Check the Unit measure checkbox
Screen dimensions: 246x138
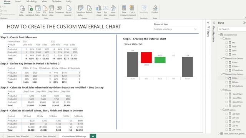pos(226,54)
